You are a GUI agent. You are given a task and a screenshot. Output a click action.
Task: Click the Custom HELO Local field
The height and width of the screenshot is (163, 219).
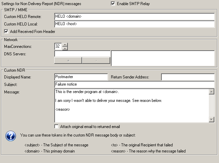tap(134, 24)
